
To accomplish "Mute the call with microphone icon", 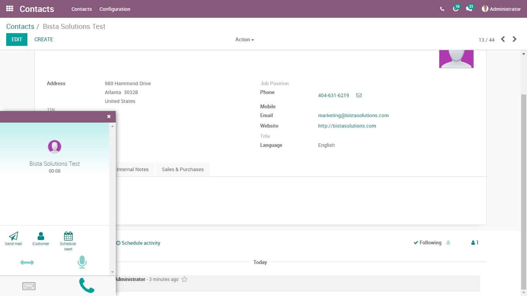I will point(82,262).
